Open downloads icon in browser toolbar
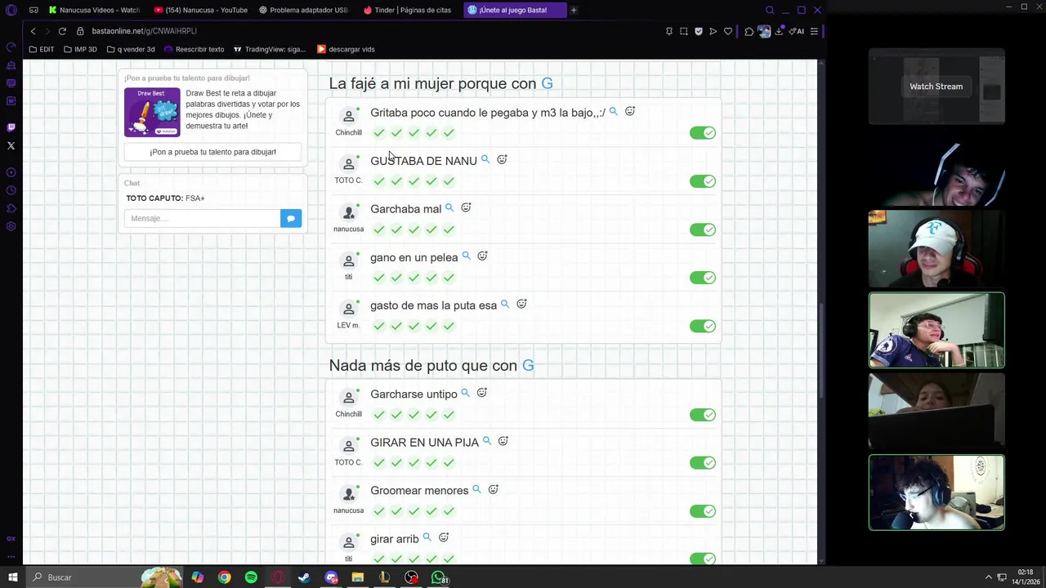The image size is (1046, 588). point(779,31)
